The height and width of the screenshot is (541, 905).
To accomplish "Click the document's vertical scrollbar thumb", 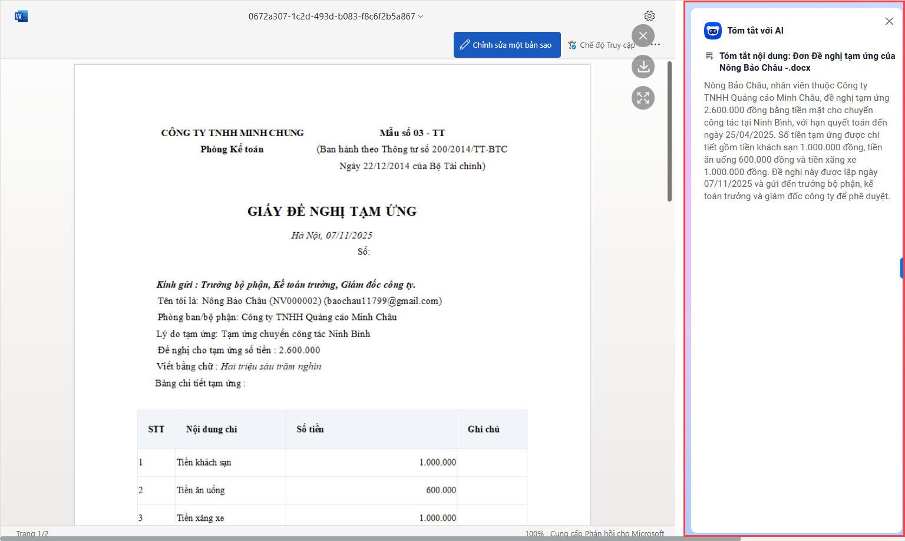I will [669, 131].
